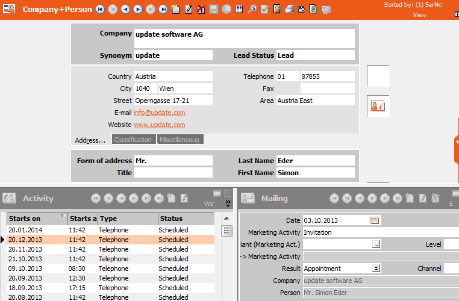Viewport: 459px width, 301px height.
Task: Go to first Company+Person record
Action: click(100, 9)
